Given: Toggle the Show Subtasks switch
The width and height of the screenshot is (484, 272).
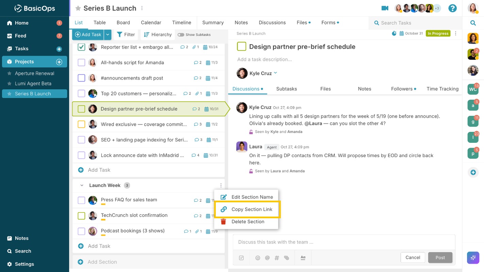Looking at the screenshot, I should tap(181, 35).
